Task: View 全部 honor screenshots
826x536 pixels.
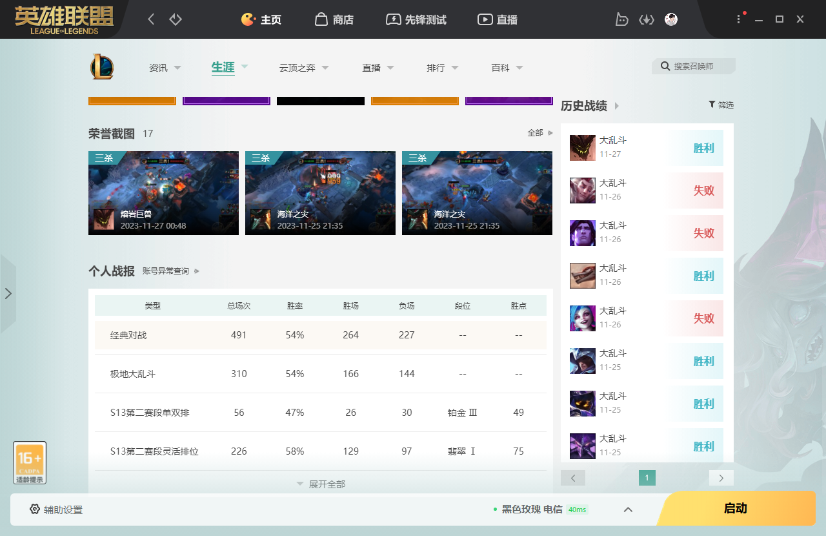Action: coord(540,133)
